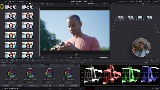This screenshot has width=160, height=90.
Task: Click center of Lift color wheel
Action: tap(11, 74)
